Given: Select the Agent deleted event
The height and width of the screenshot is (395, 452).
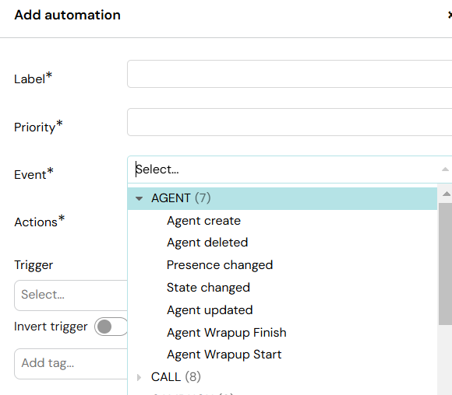Looking at the screenshot, I should [x=207, y=243].
